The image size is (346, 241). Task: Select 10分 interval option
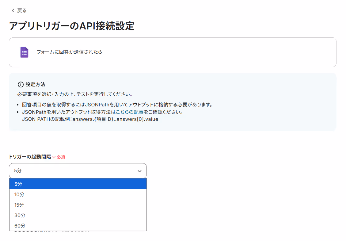78,194
